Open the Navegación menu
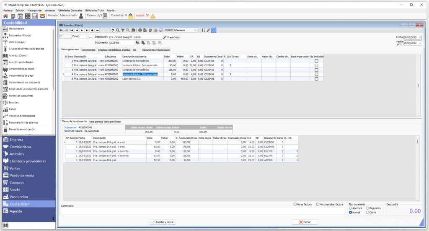 tap(34, 10)
